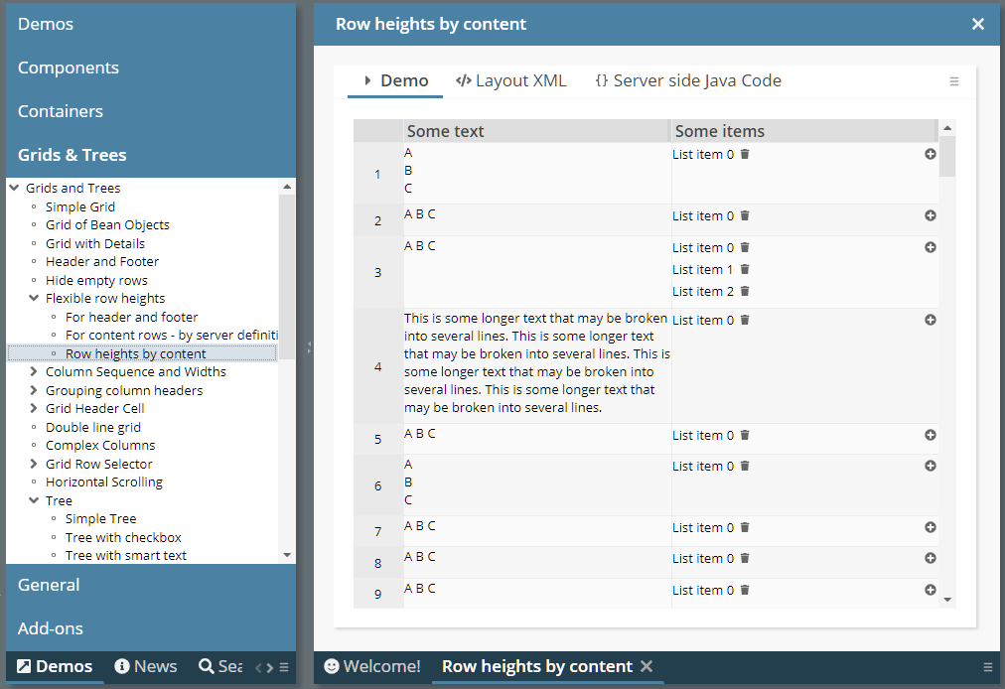Open the Server side Java Code tab

point(687,81)
